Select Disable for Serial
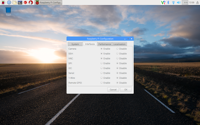Screen dimensions: 200x125 pos(122,73)
